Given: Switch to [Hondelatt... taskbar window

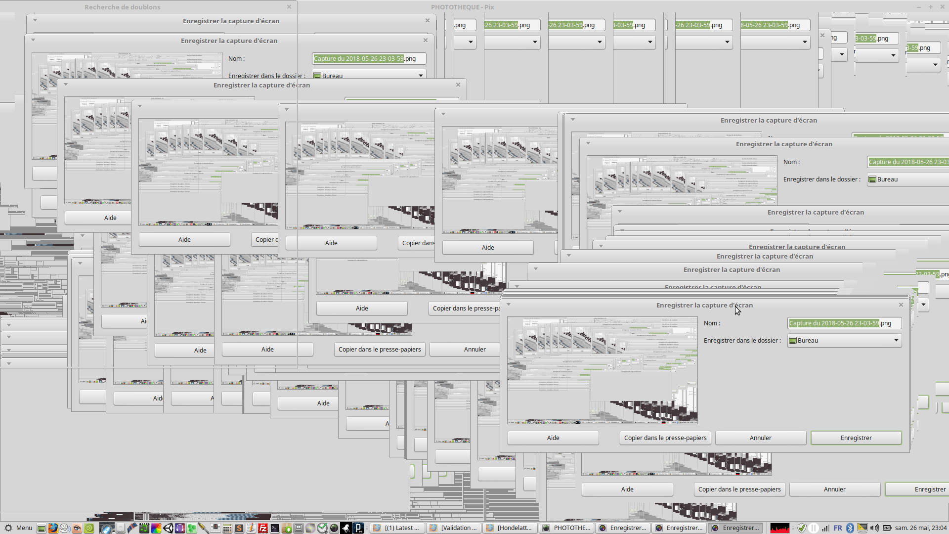Looking at the screenshot, I should (x=510, y=528).
